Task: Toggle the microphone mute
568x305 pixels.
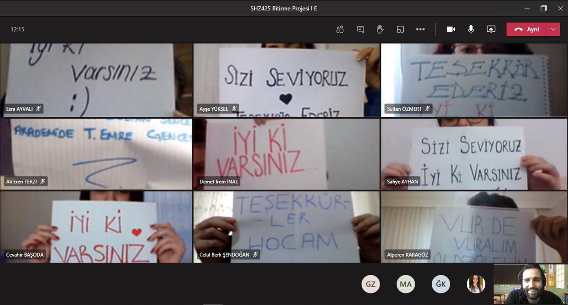Action: click(x=471, y=29)
